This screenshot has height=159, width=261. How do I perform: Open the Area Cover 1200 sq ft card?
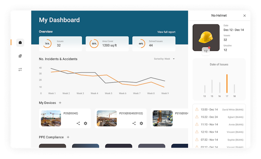107,43
